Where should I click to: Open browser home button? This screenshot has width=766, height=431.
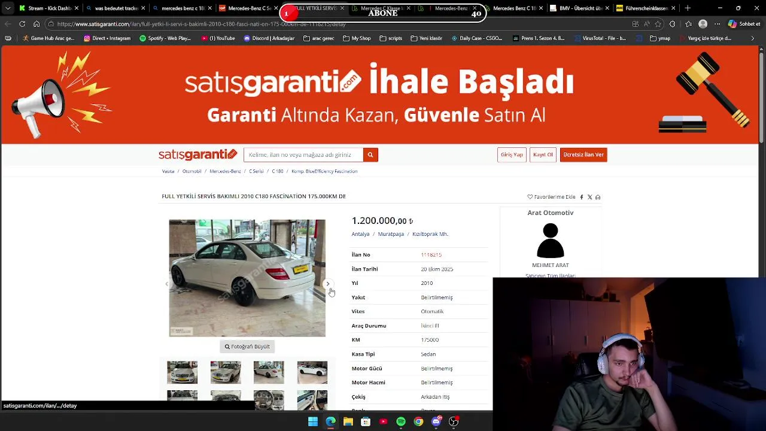37,24
